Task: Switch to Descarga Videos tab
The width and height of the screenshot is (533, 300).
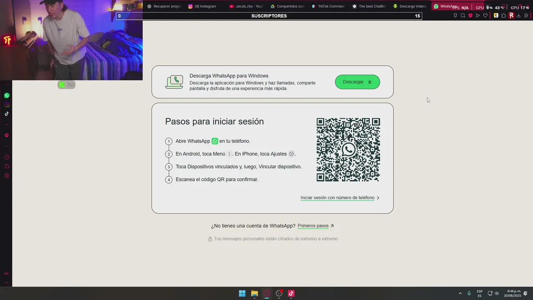Action: pos(410,6)
